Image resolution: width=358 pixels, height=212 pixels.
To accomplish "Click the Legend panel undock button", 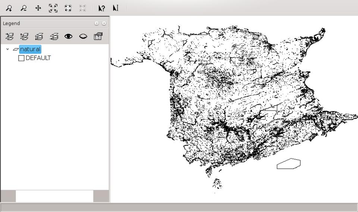I will click(x=97, y=23).
